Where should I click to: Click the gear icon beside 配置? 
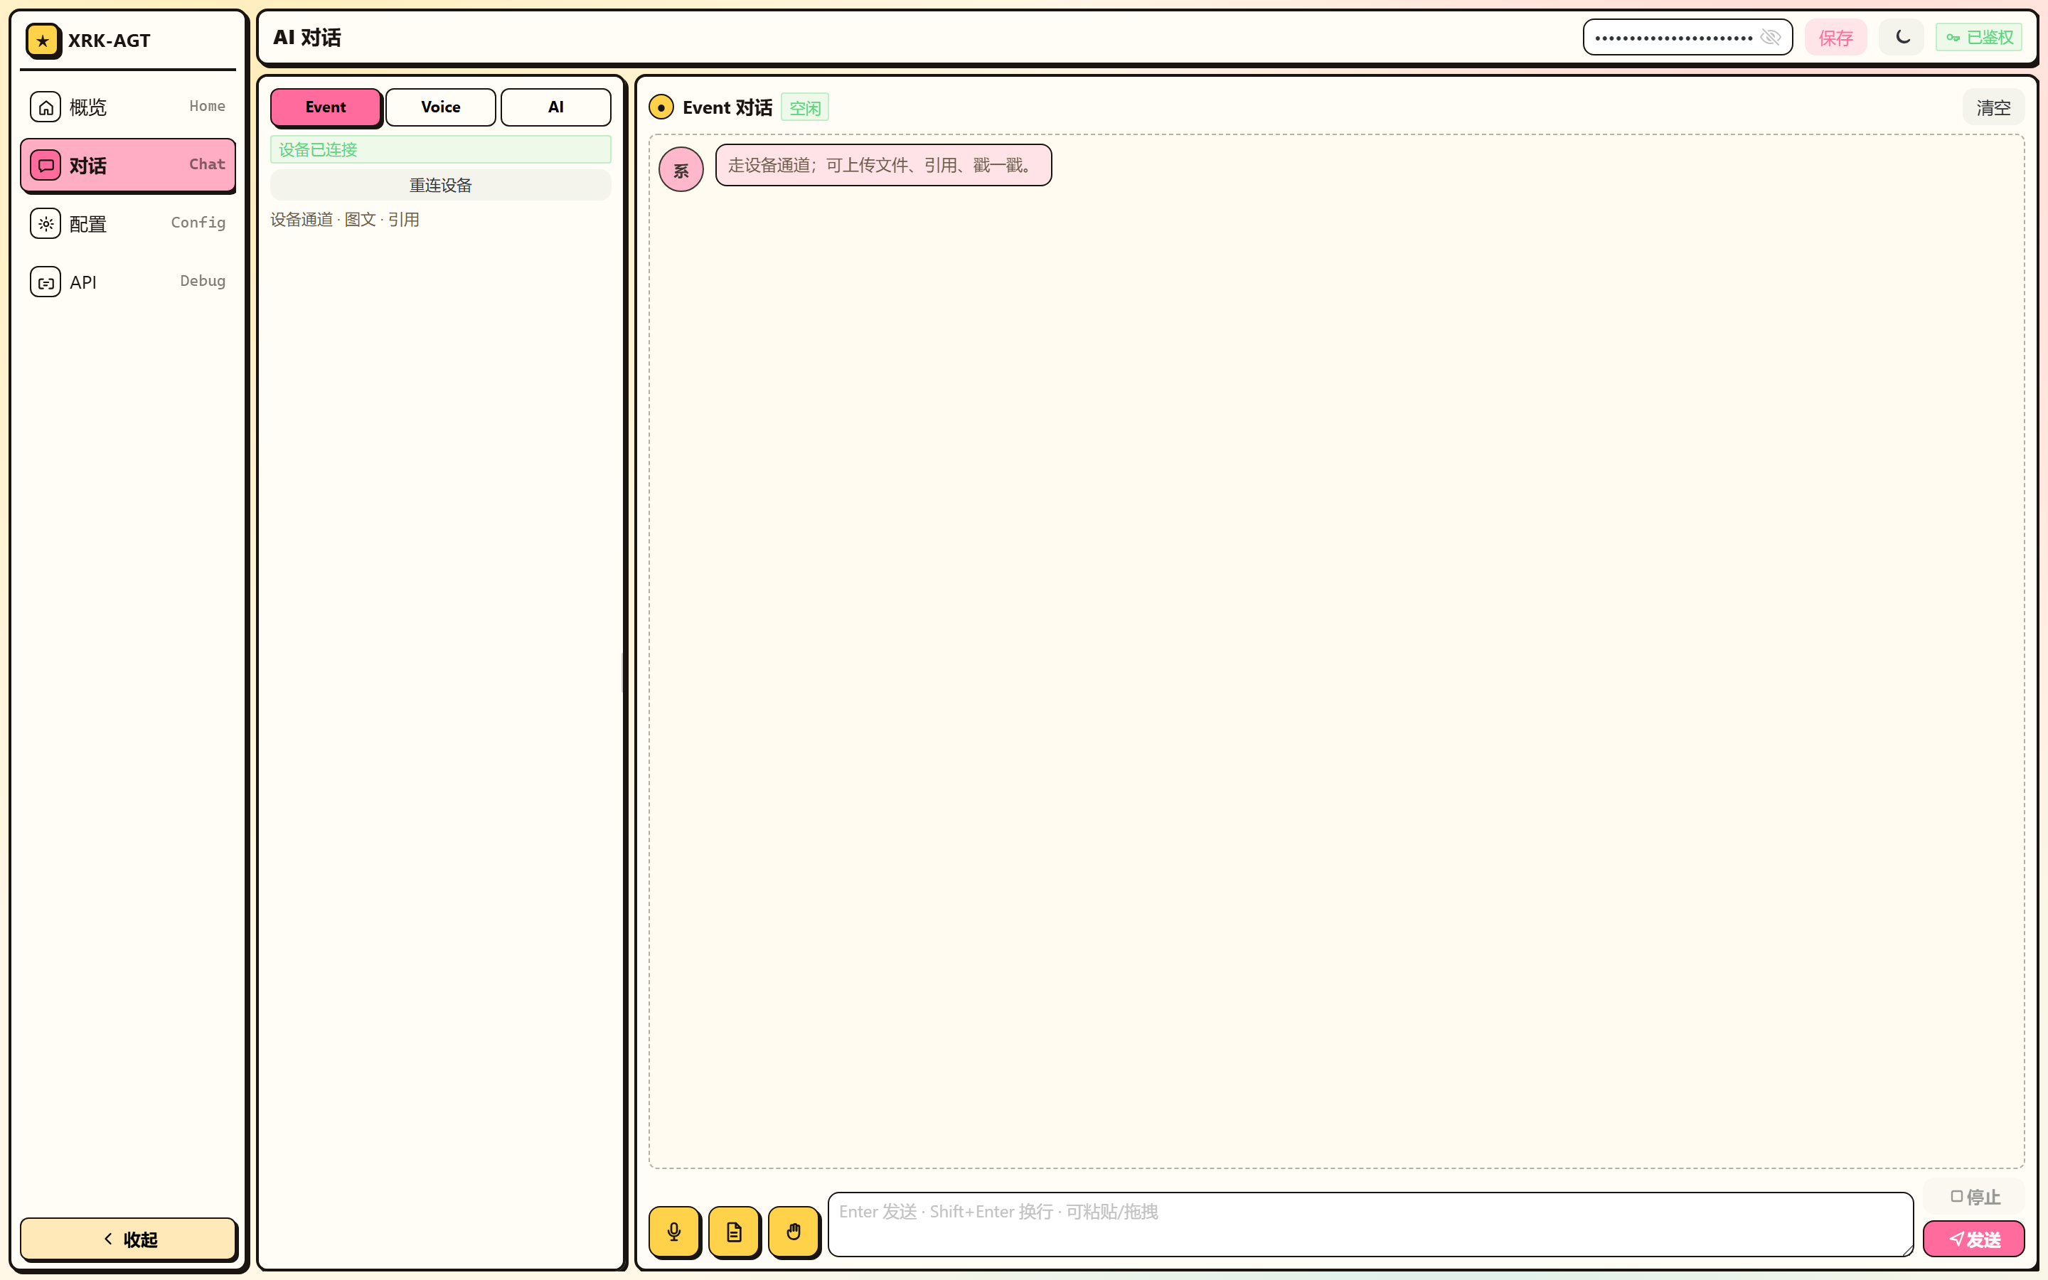tap(46, 224)
